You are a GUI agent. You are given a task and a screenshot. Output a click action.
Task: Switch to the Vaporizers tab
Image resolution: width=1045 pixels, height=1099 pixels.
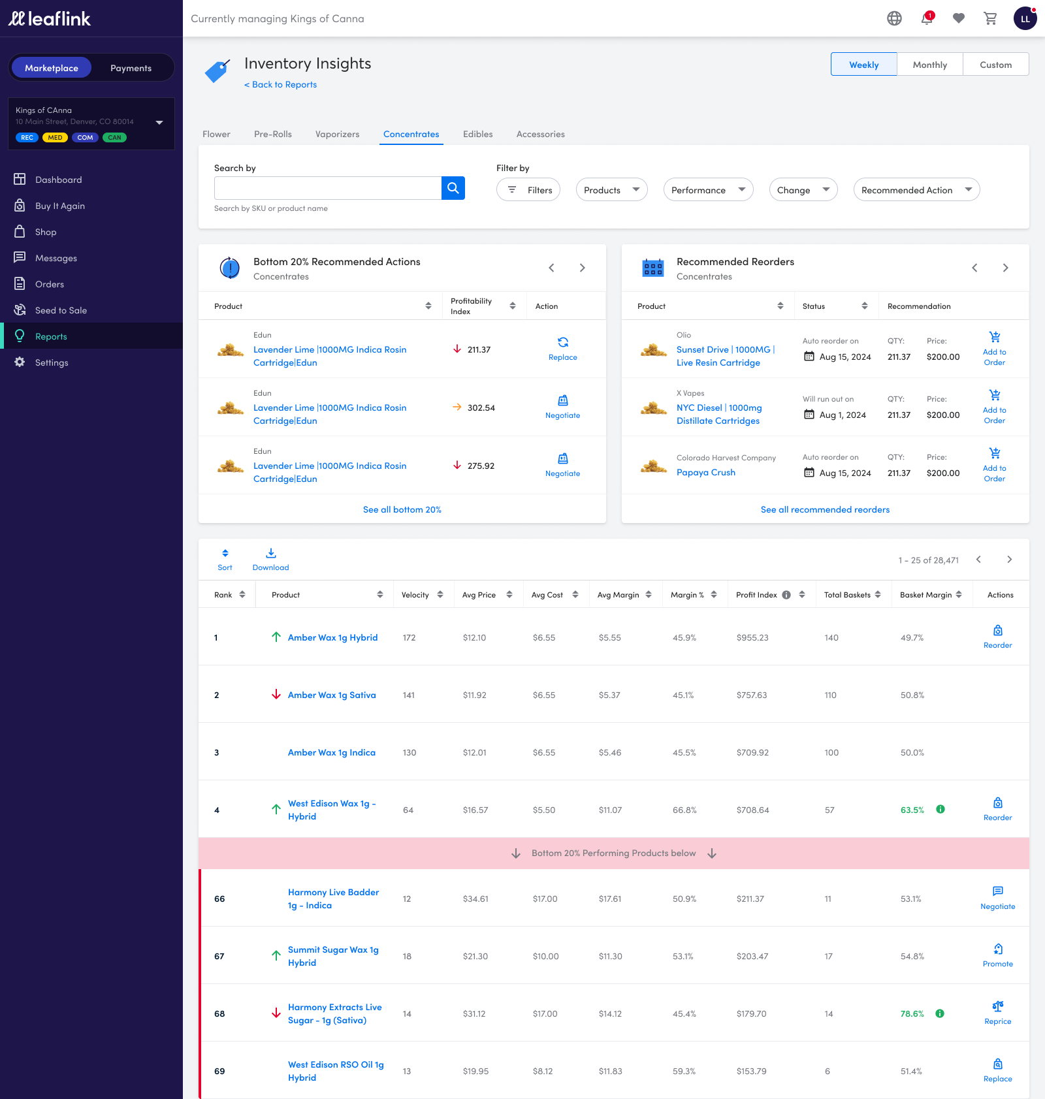[337, 134]
